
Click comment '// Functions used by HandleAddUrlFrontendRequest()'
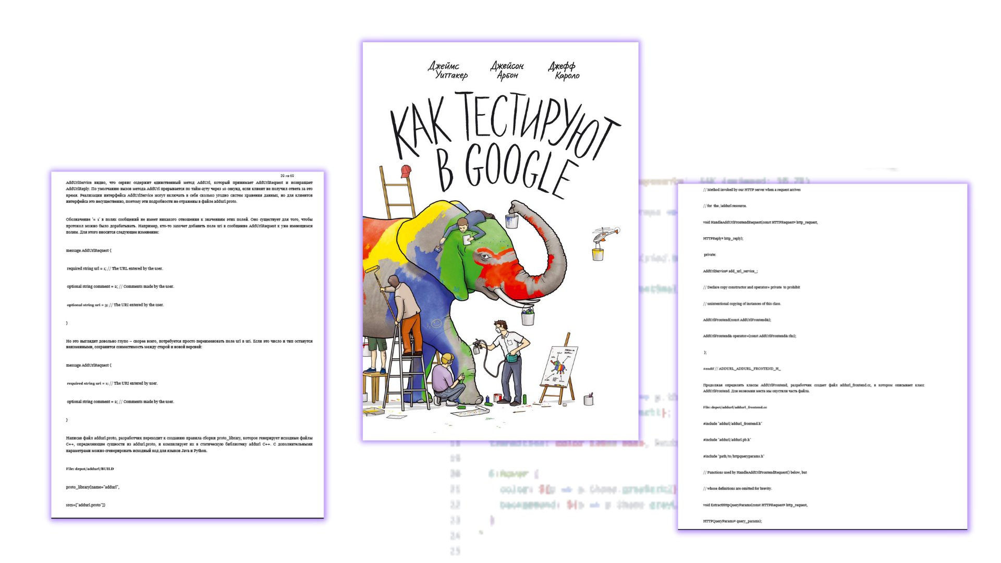point(755,472)
